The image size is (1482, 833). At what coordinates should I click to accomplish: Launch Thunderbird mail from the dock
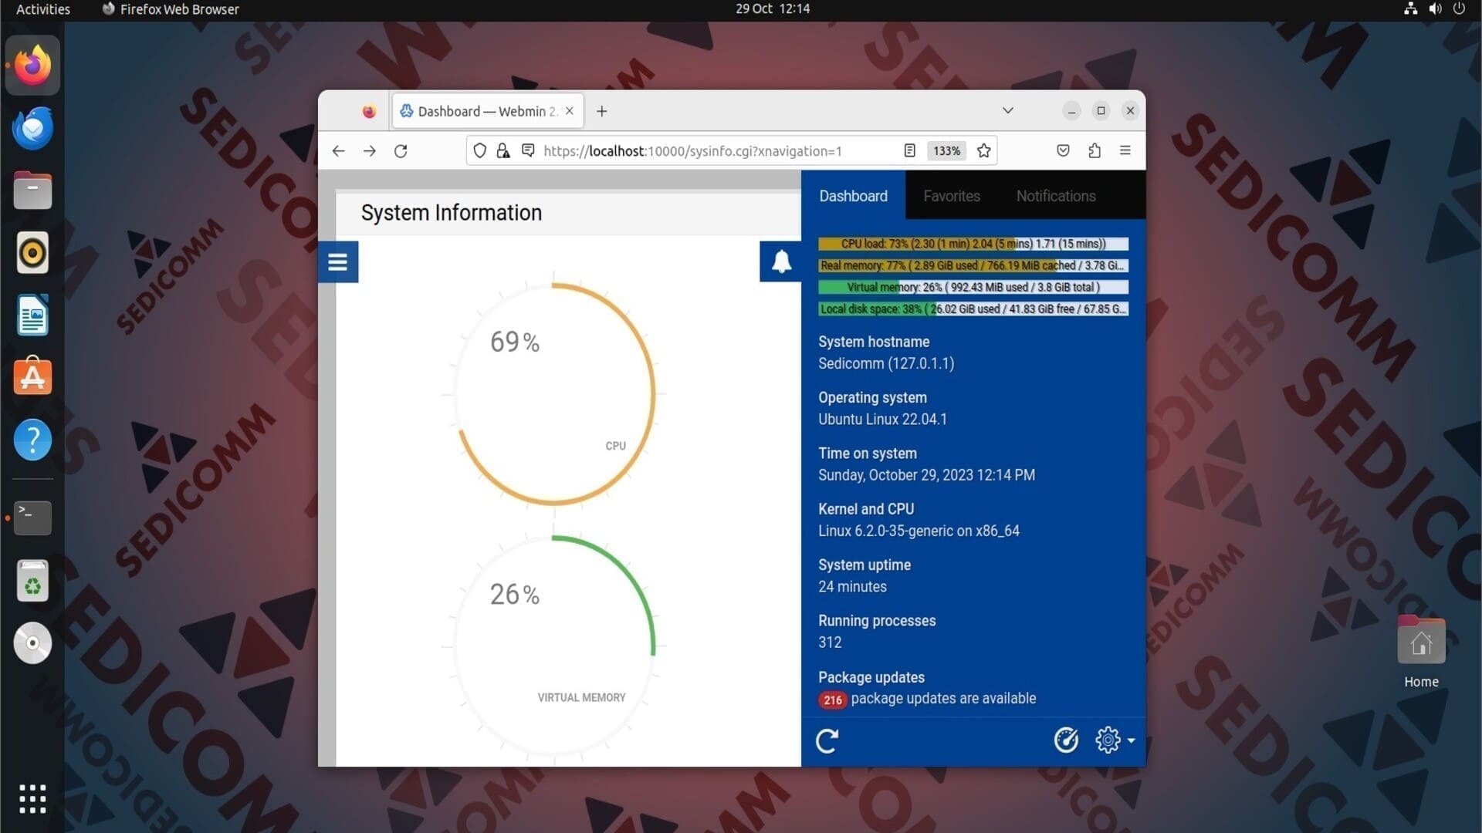[32, 128]
